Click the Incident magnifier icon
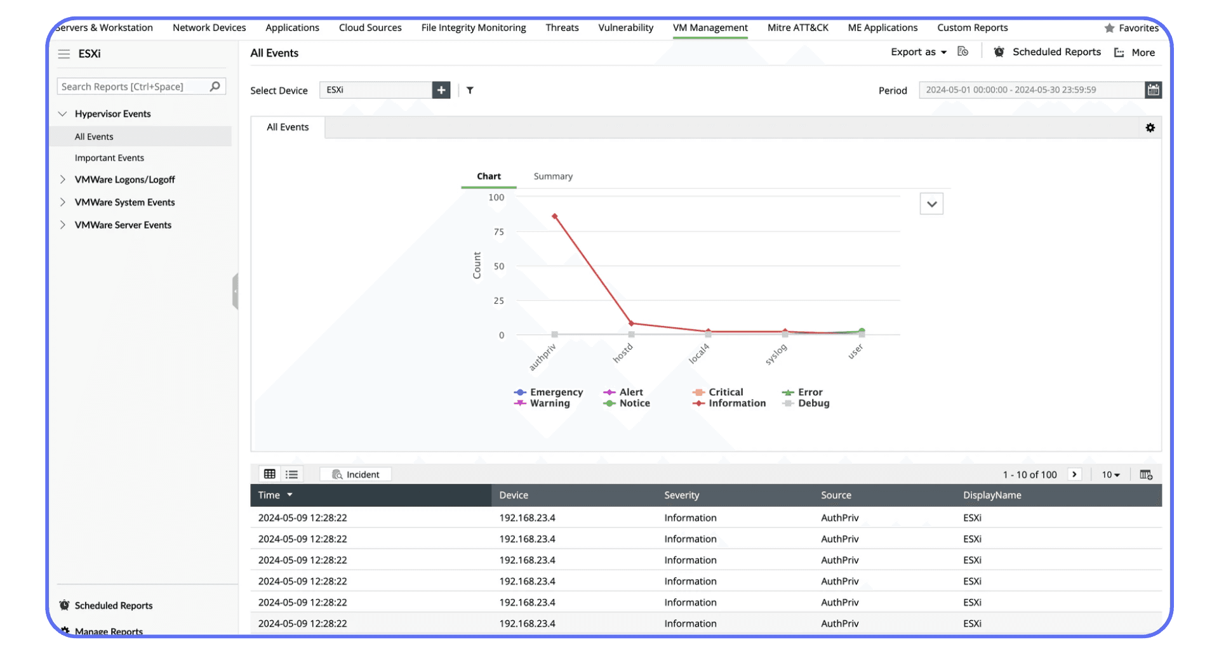 tap(337, 474)
